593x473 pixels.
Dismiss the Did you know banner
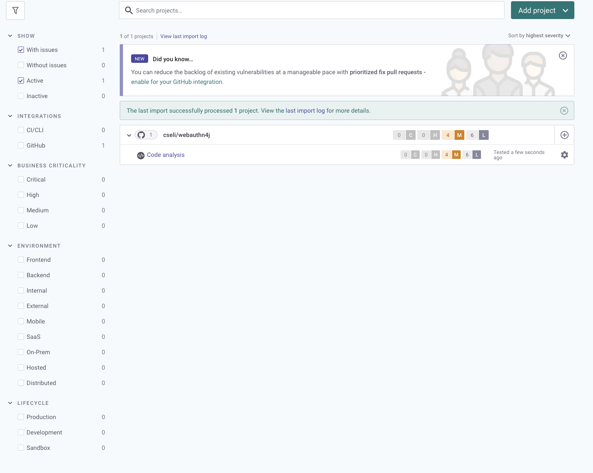563,56
